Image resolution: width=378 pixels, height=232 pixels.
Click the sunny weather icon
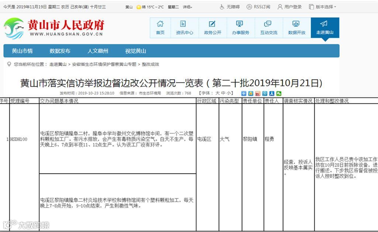tap(139, 7)
